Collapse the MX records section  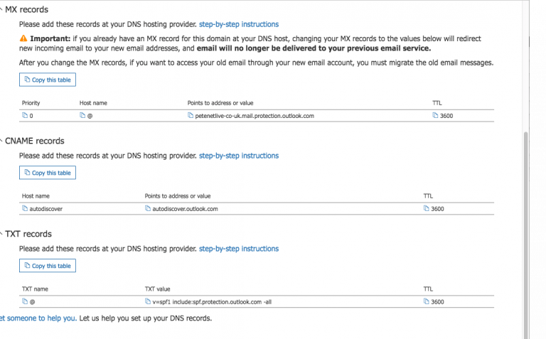click(1, 9)
